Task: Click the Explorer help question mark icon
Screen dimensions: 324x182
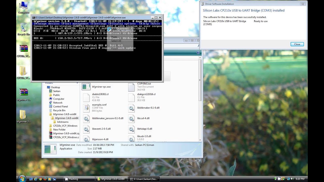Action: click(199, 53)
